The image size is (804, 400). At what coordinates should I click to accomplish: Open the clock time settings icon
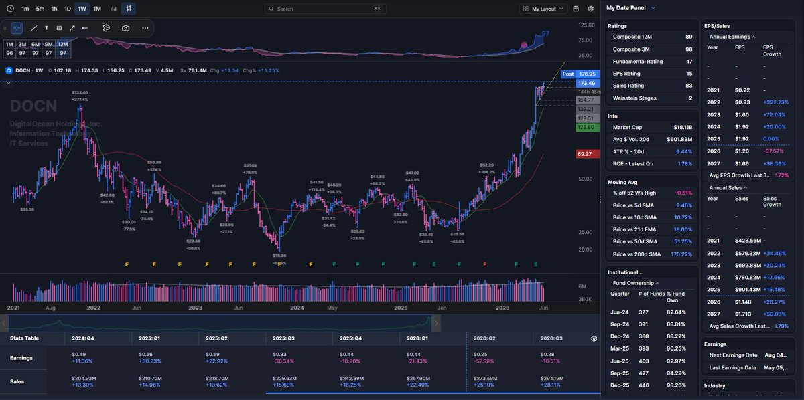9,9
